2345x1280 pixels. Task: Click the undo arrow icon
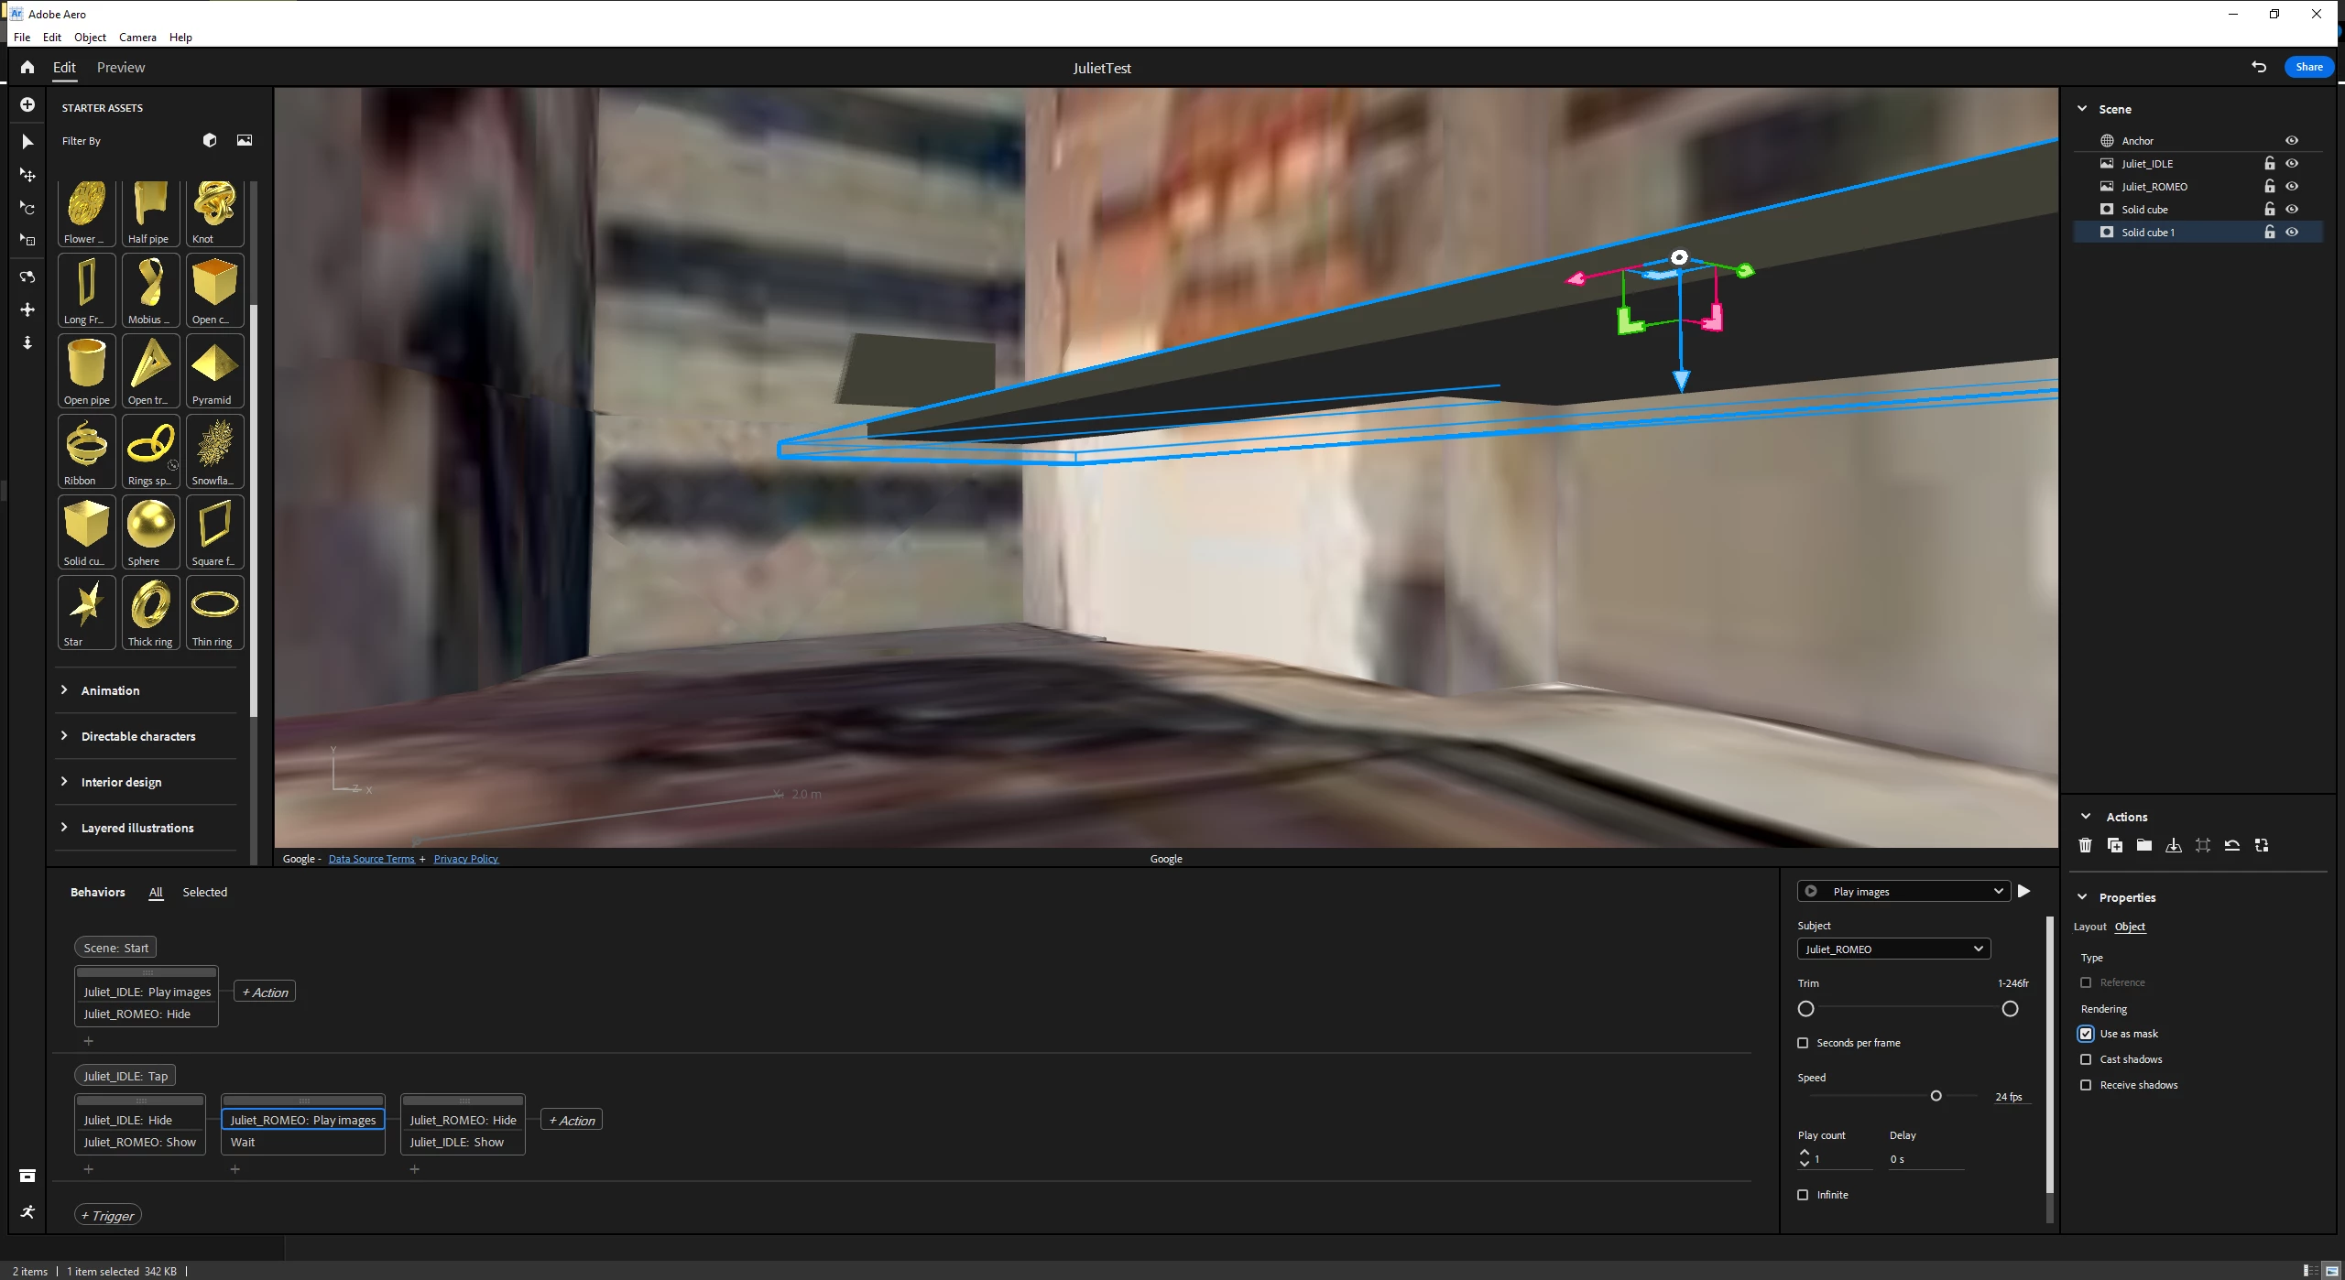coord(2259,67)
